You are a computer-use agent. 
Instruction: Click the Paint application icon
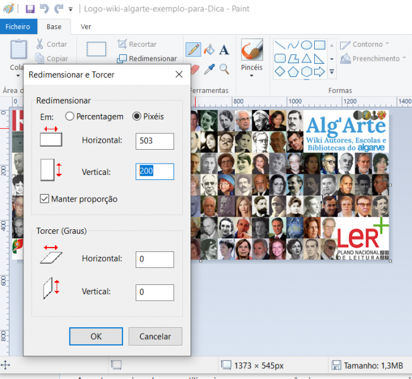[x=9, y=9]
